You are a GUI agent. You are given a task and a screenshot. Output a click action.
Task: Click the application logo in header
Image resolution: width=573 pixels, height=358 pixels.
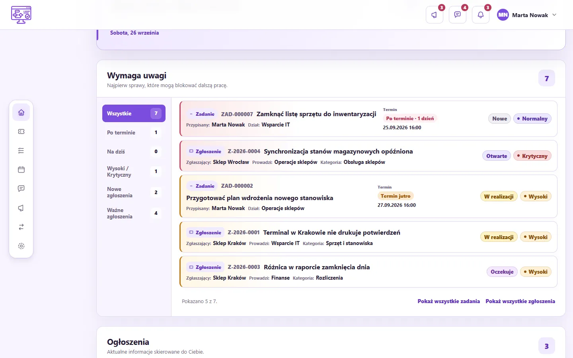point(21,15)
